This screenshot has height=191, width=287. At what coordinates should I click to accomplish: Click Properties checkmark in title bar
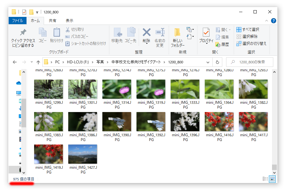pyautogui.click(x=24, y=12)
